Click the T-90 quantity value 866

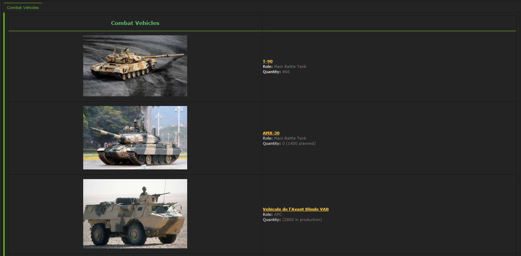(x=286, y=72)
